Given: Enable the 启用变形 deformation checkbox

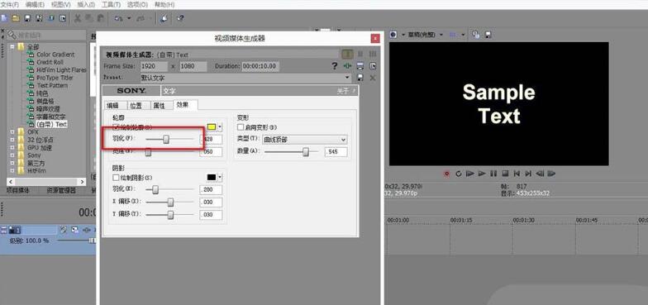Looking at the screenshot, I should coord(241,127).
